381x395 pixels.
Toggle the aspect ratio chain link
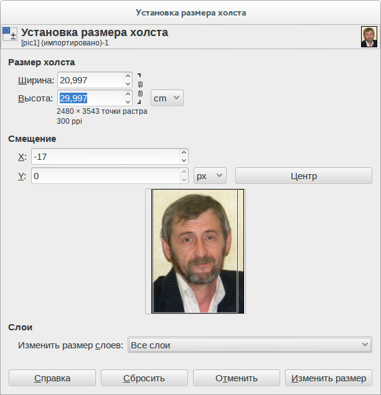(140, 89)
